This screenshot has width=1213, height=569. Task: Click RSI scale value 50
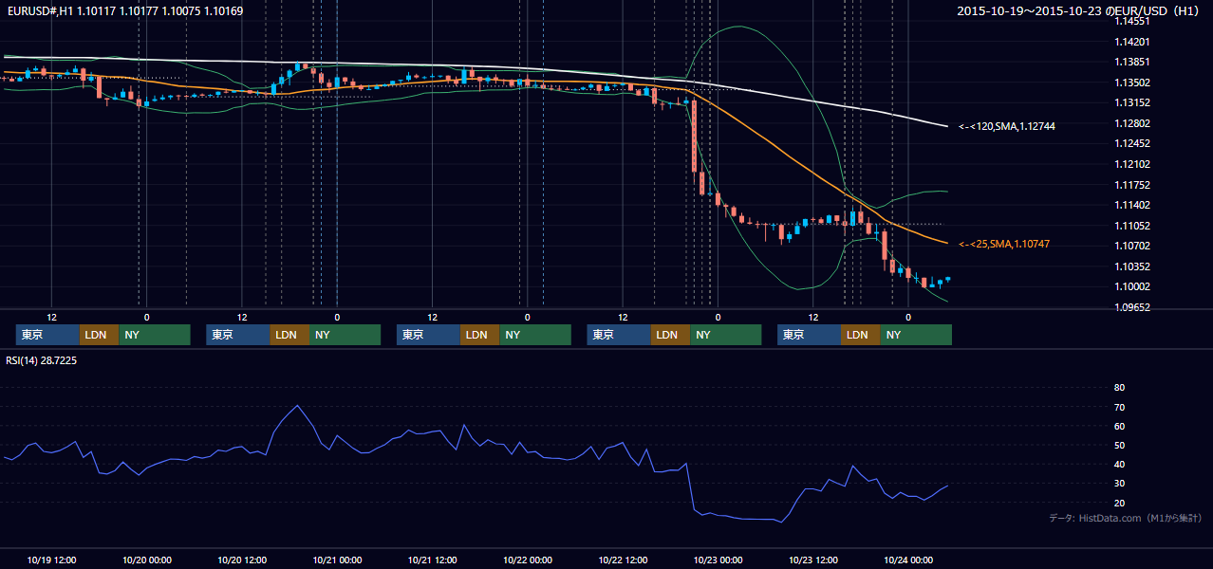point(1119,445)
